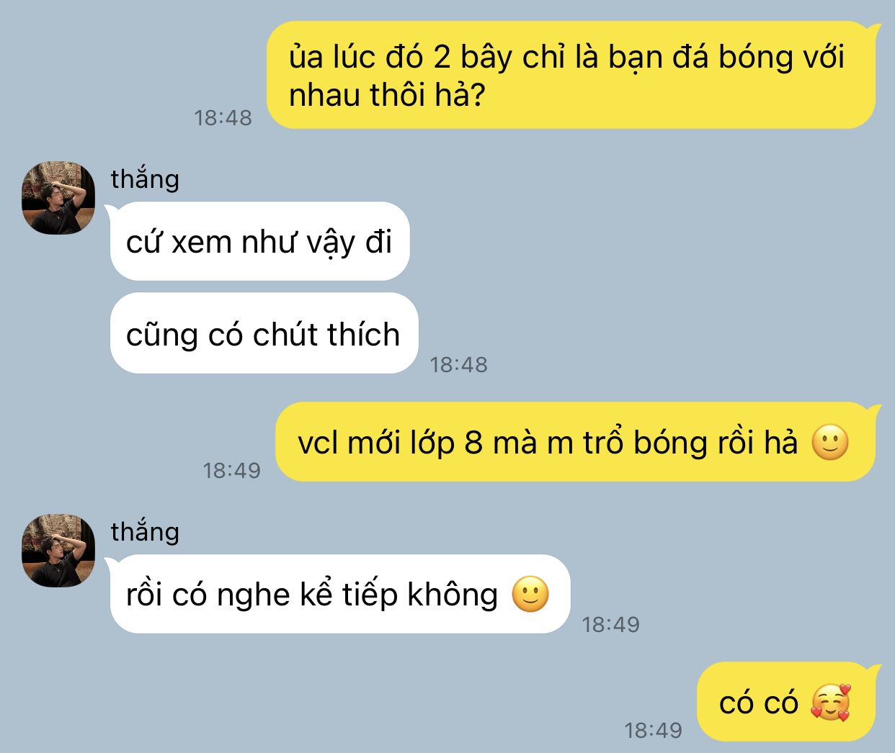Screen dimensions: 895x753
Task: Click the 18:48 timestamp beside the top yellow message
Action: pos(223,117)
